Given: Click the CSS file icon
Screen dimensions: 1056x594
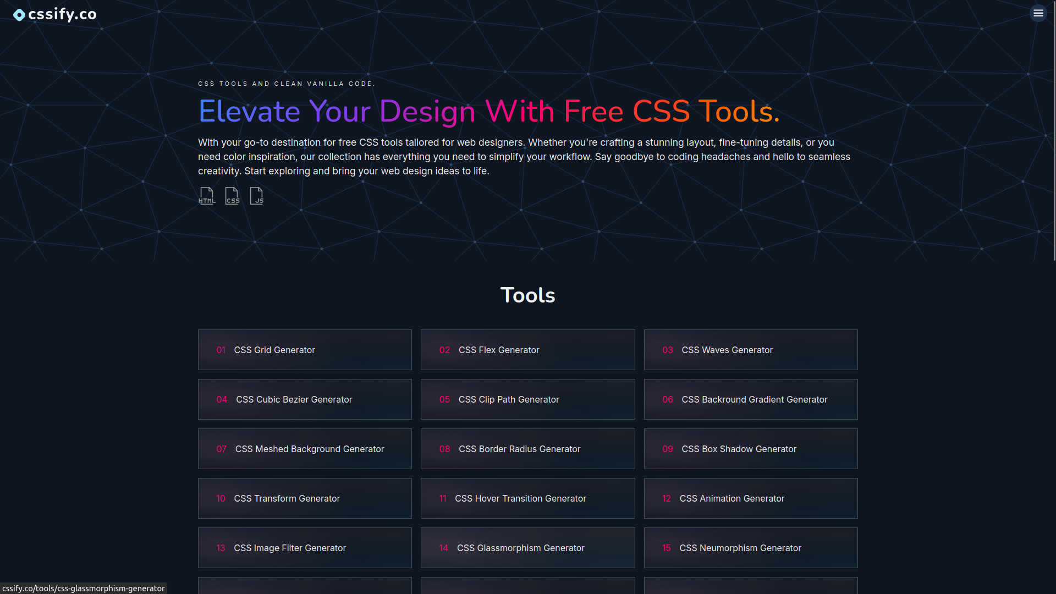Looking at the screenshot, I should point(232,196).
